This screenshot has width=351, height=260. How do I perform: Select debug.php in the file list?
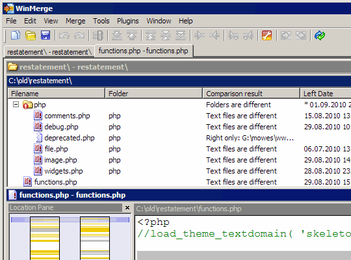61,127
